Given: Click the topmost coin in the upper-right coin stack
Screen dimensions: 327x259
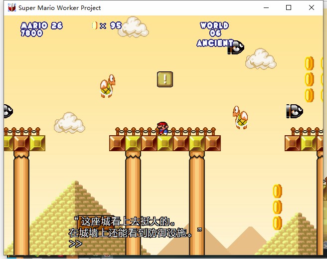Looking at the screenshot, I should [x=310, y=63].
